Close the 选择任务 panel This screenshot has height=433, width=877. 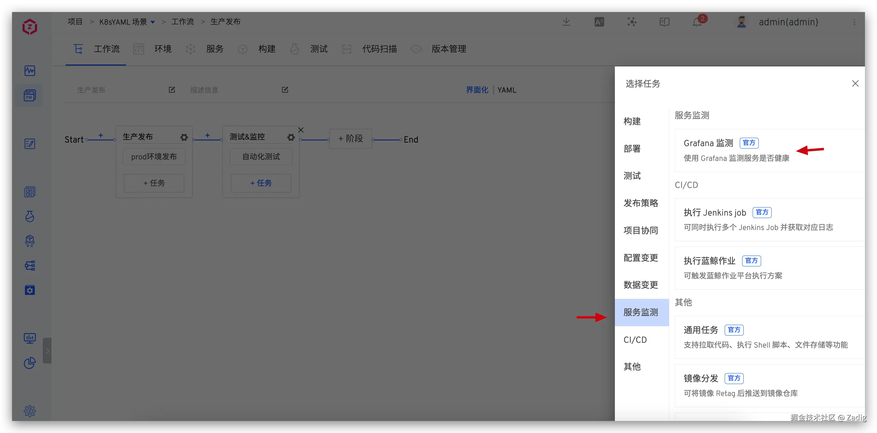coord(855,84)
